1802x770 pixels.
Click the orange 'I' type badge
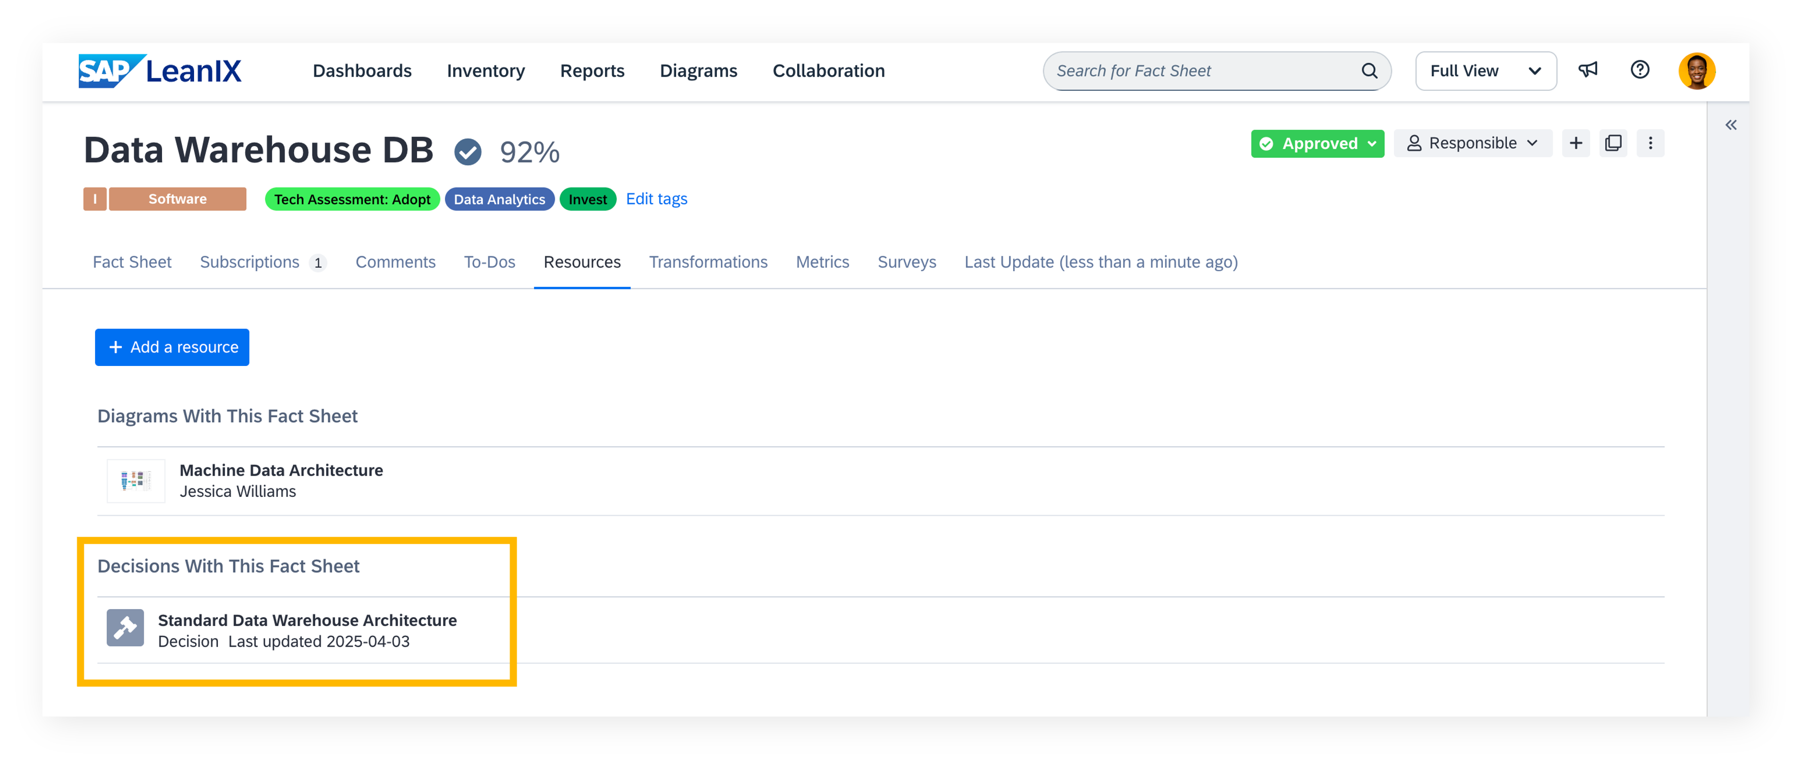click(x=94, y=198)
